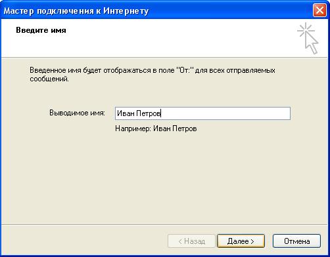Click the word сообщений. in the description

point(49,79)
